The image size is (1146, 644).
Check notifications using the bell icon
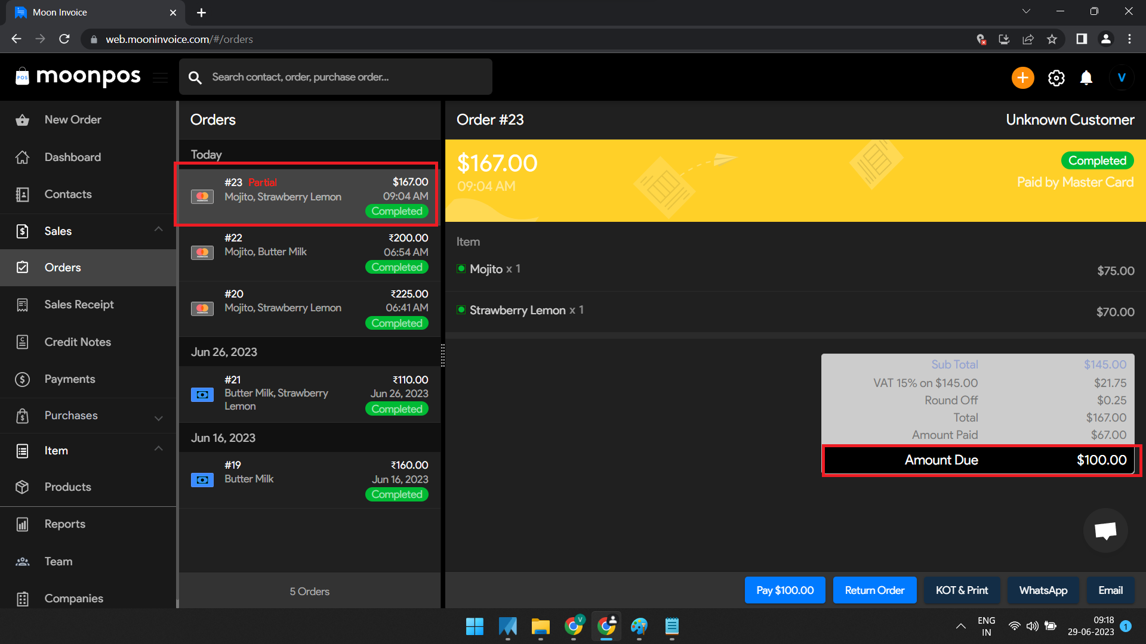click(x=1086, y=78)
